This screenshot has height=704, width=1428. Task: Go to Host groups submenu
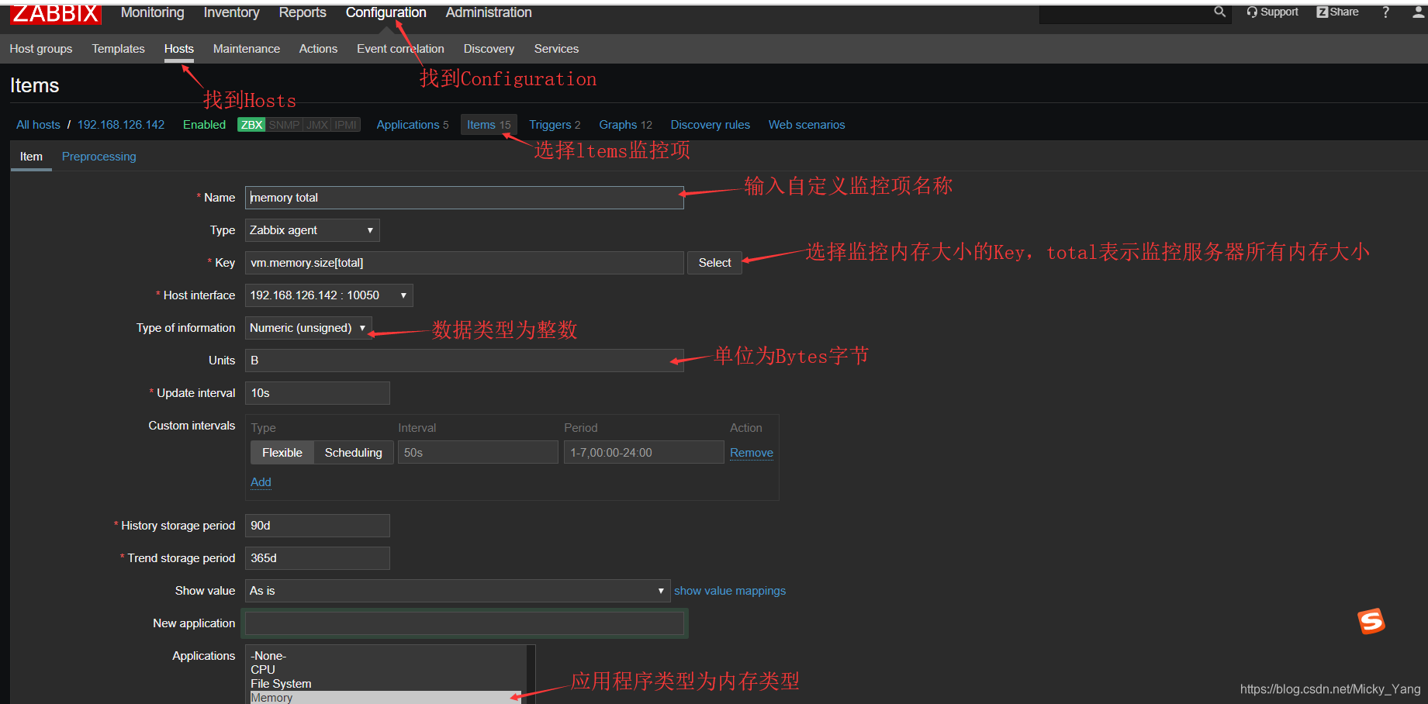41,49
